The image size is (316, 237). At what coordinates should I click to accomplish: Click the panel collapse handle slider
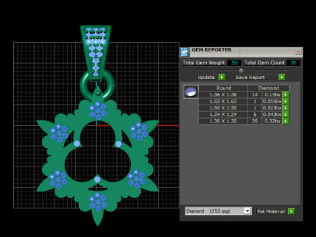click(241, 70)
